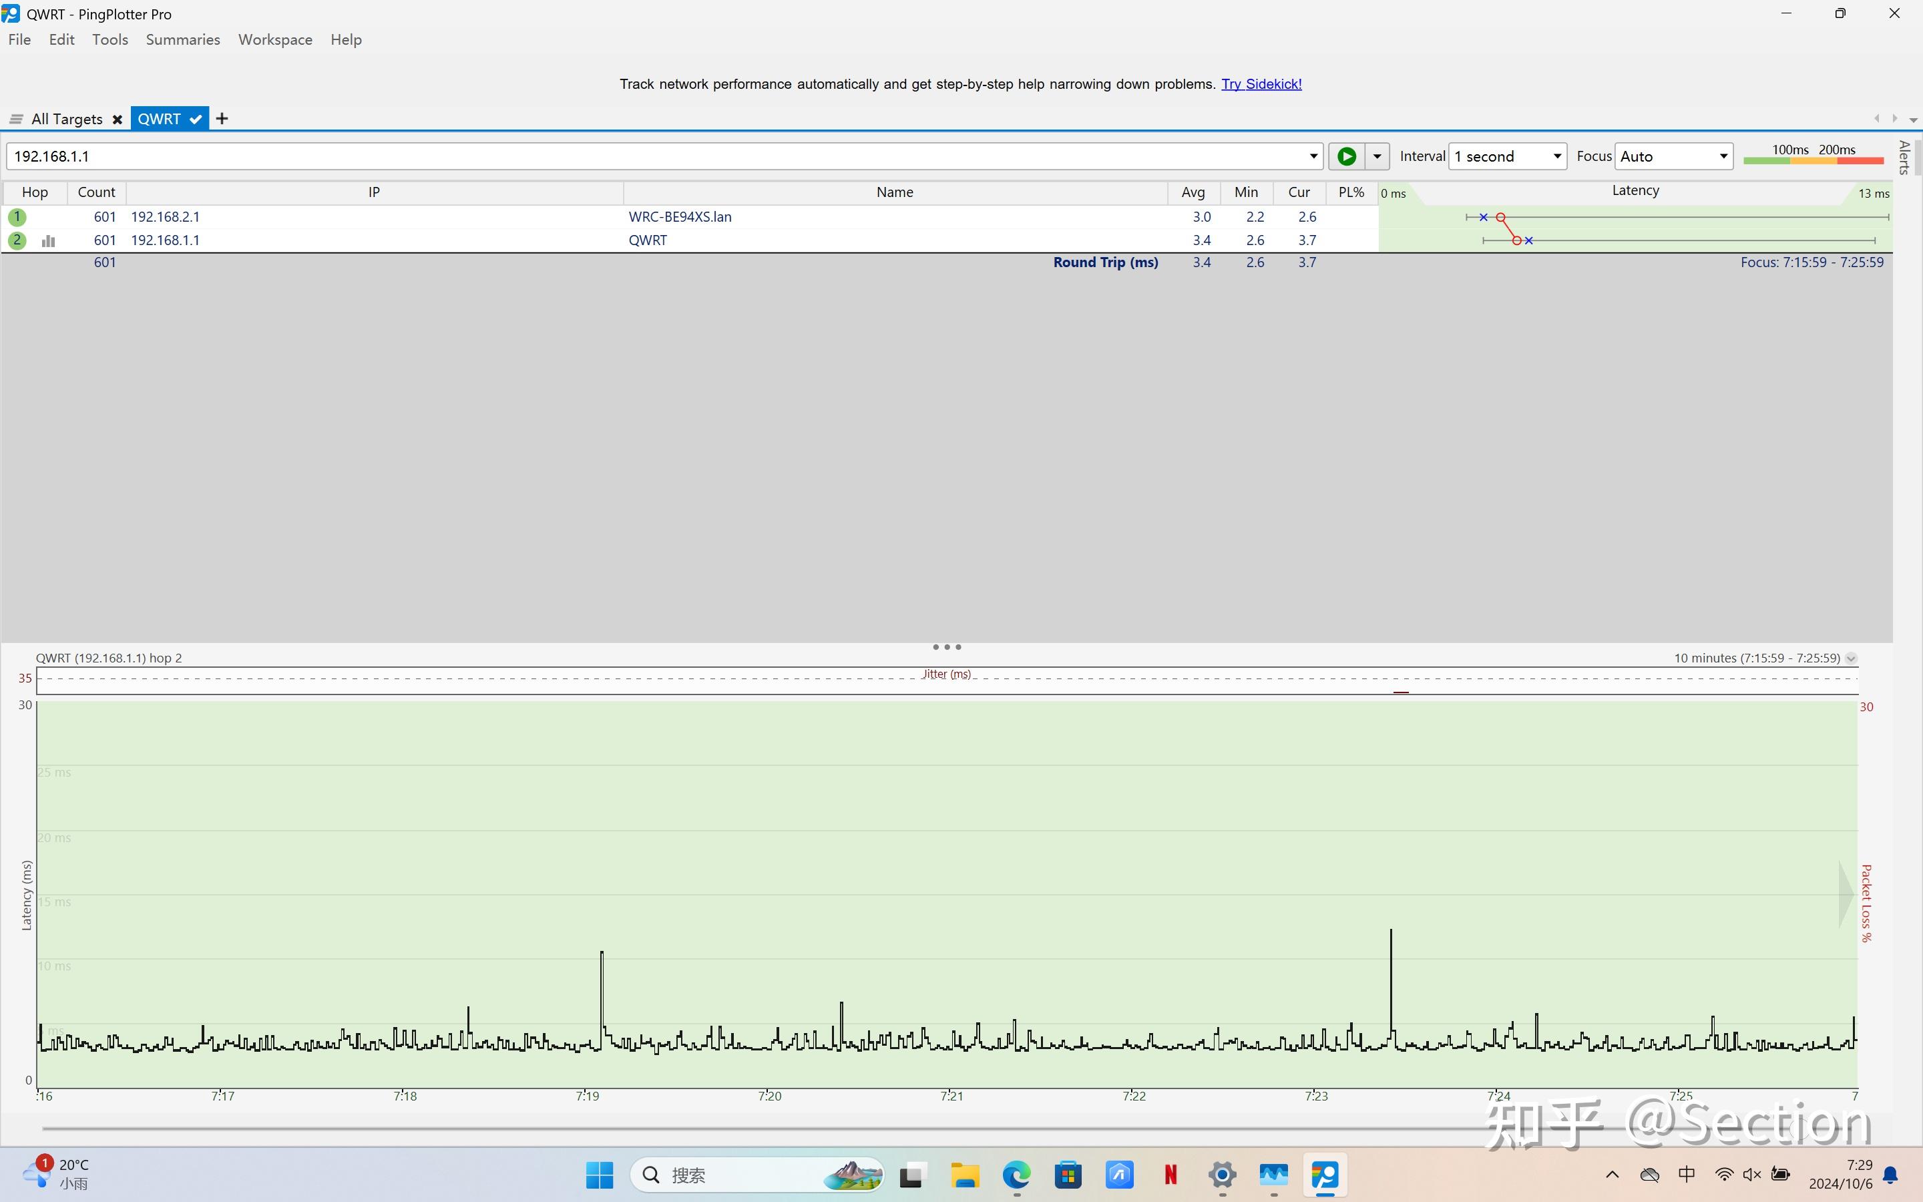
Task: Click the green start trace play button
Action: point(1346,157)
